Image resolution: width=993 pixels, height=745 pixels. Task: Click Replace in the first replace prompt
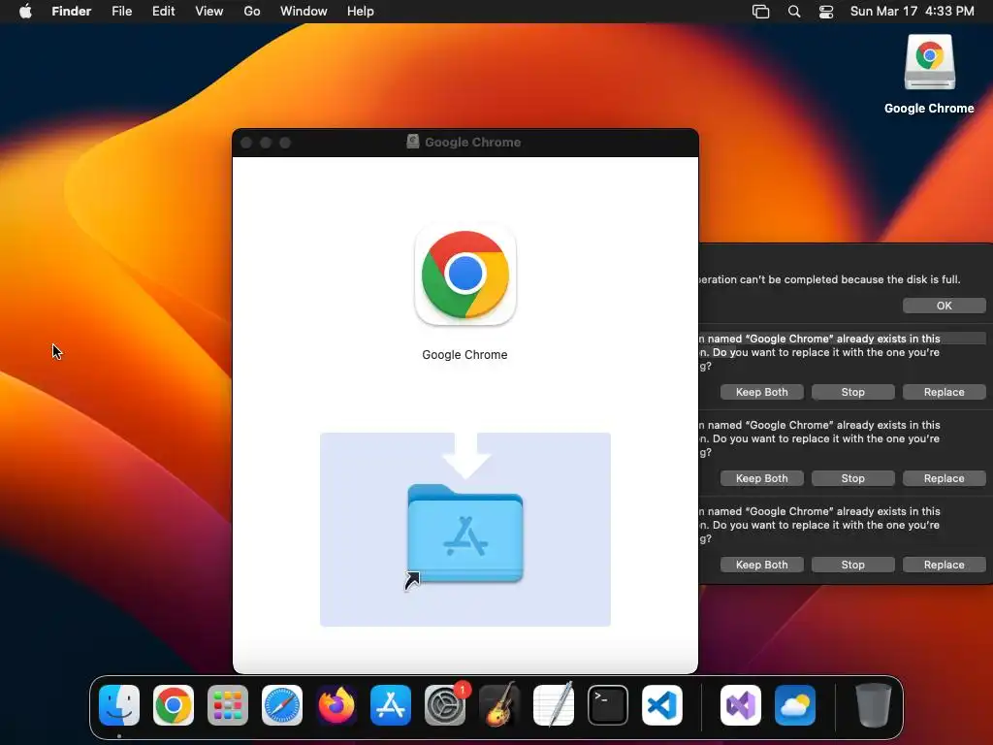click(944, 392)
